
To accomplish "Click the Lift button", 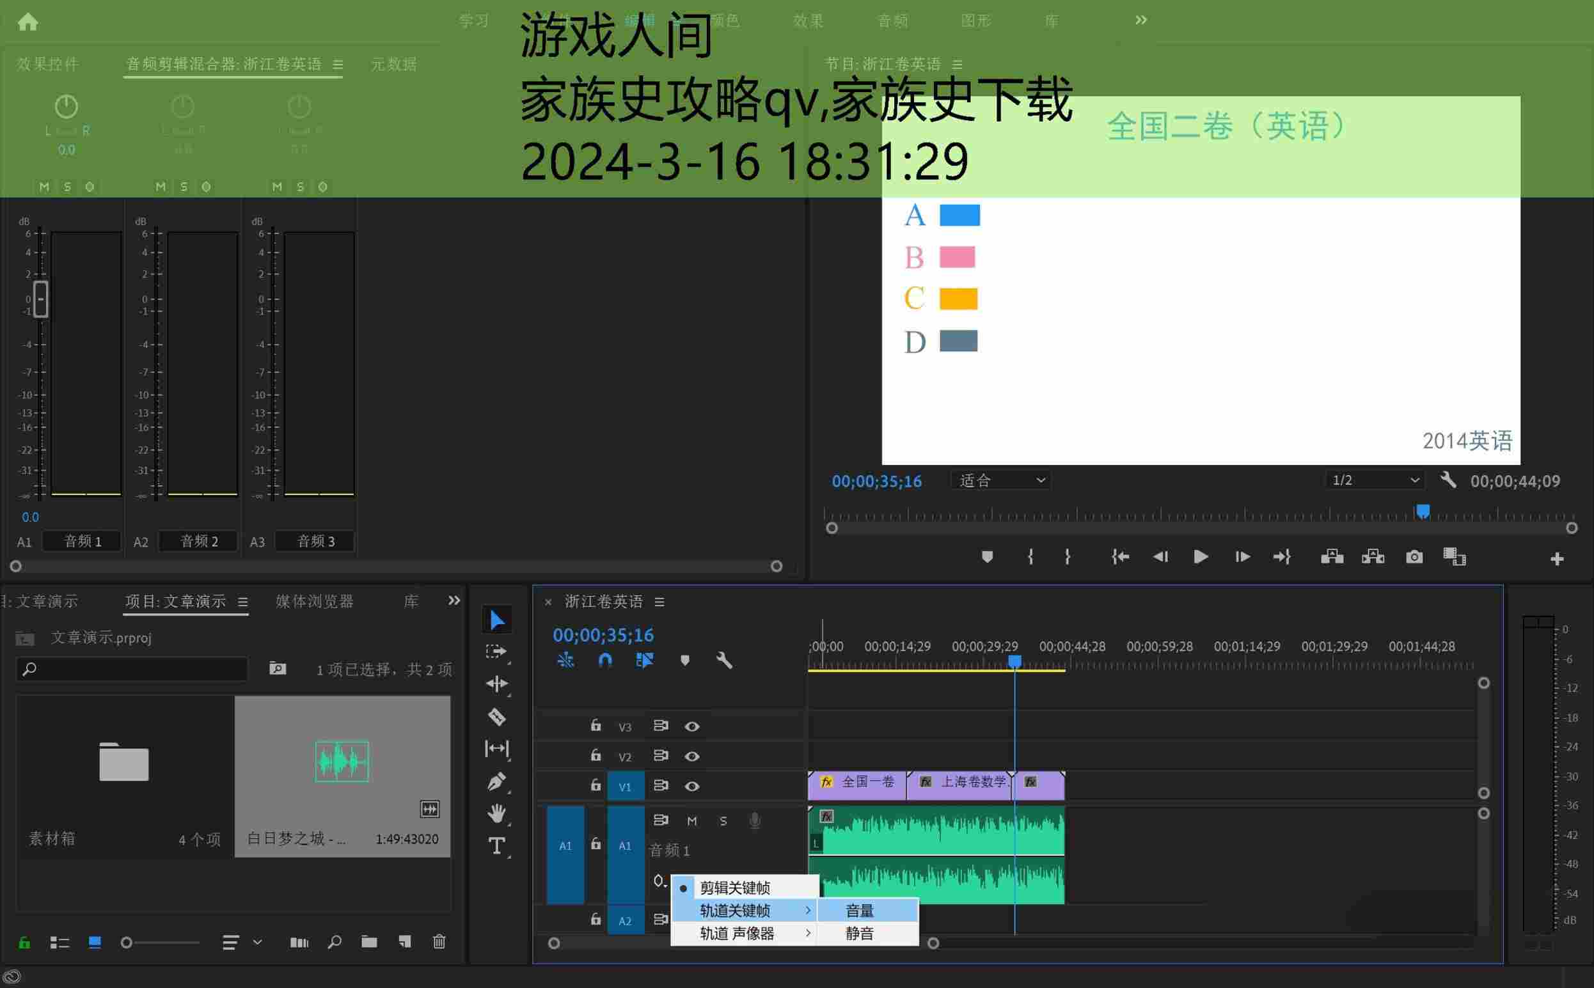I will [x=1332, y=557].
